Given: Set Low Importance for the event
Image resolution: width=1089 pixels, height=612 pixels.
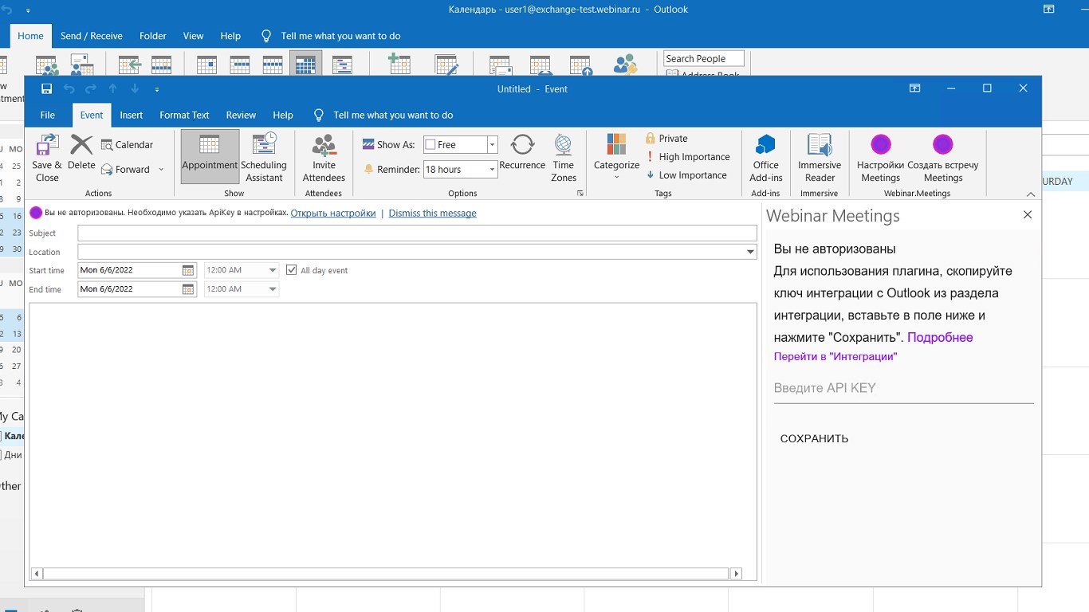Looking at the screenshot, I should 686,175.
